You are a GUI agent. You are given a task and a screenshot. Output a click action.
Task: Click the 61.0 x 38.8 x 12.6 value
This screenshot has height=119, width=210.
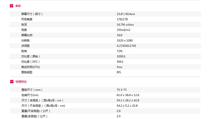pyautogui.click(x=128, y=95)
